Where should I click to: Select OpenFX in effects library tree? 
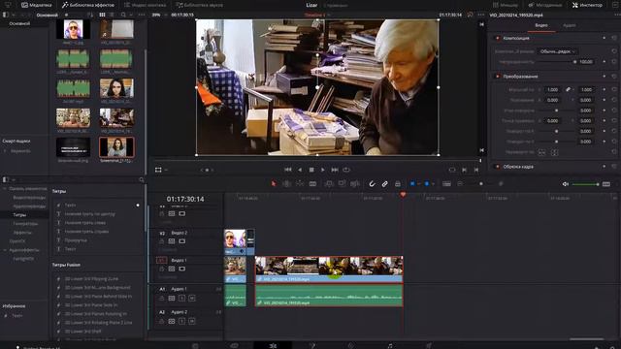17,241
